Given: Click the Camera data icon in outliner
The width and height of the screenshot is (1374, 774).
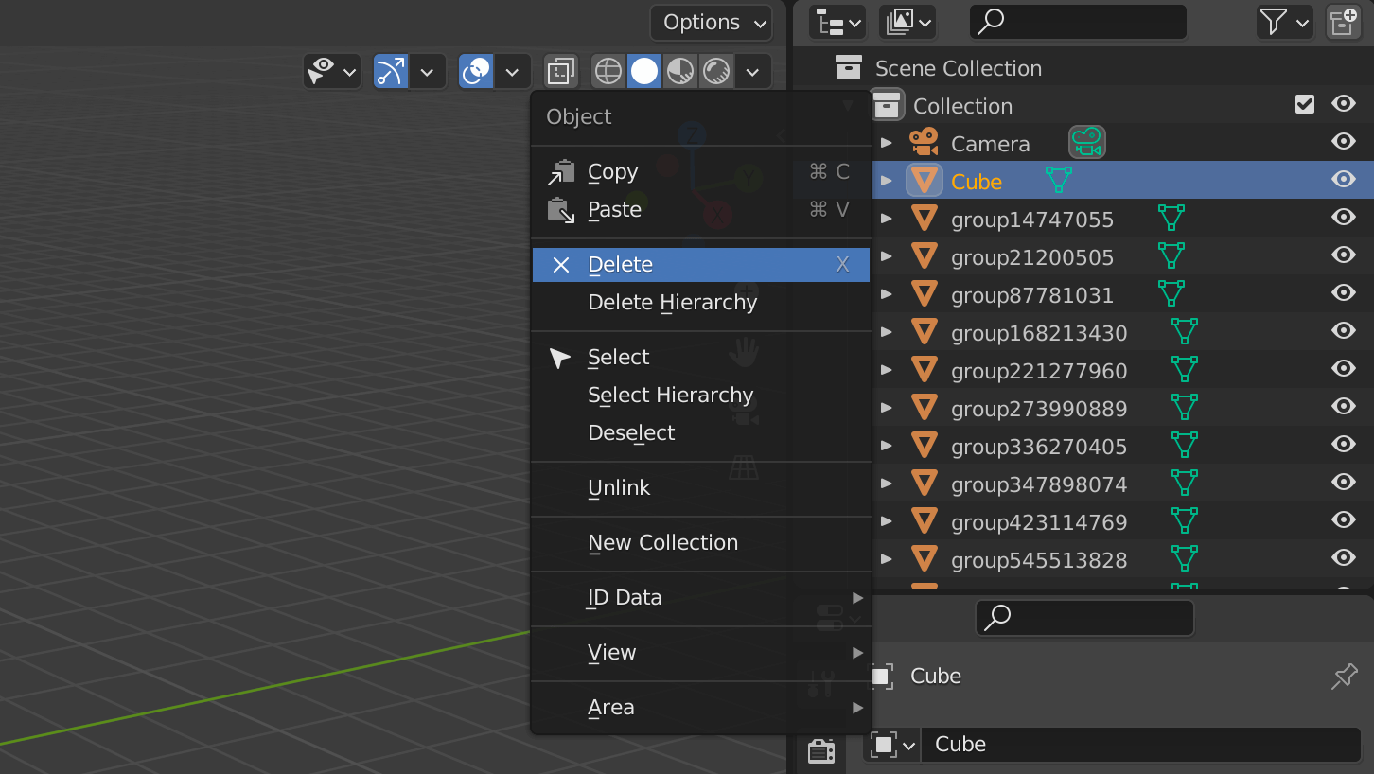Looking at the screenshot, I should pos(1087,143).
